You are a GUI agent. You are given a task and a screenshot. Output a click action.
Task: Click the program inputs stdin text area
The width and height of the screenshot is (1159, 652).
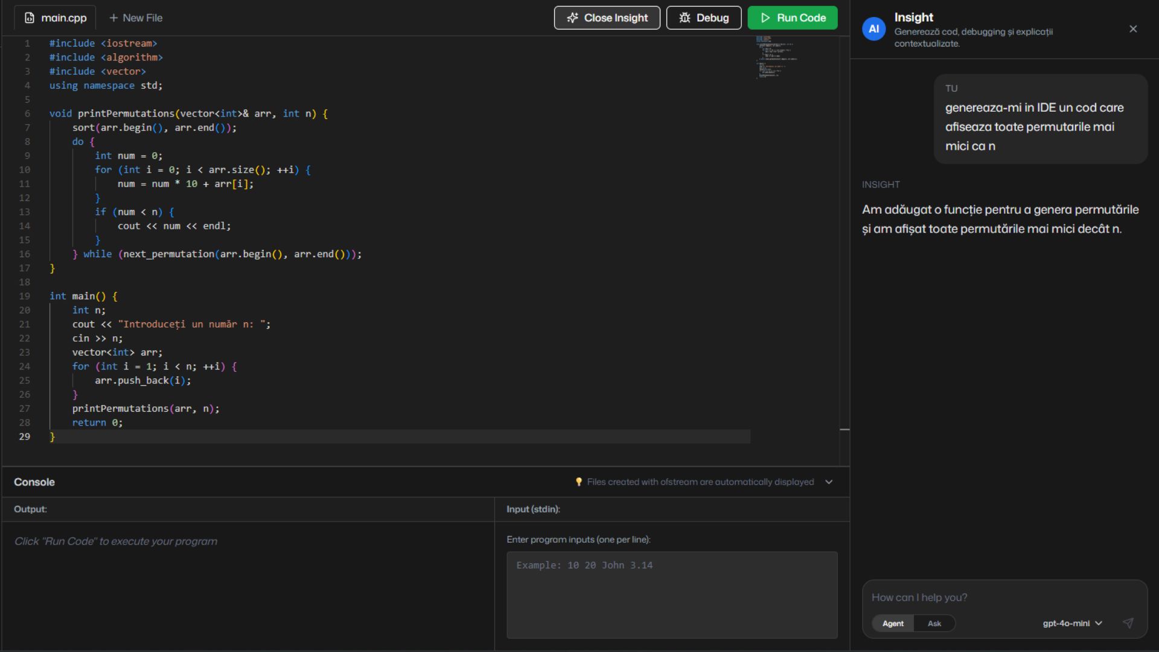672,595
